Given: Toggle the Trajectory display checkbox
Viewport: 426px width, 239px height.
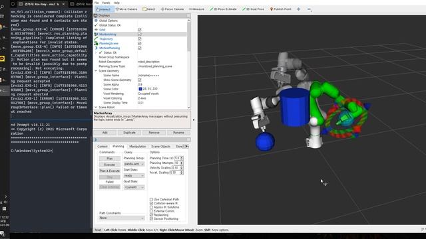Looking at the screenshot, I should 140,39.
